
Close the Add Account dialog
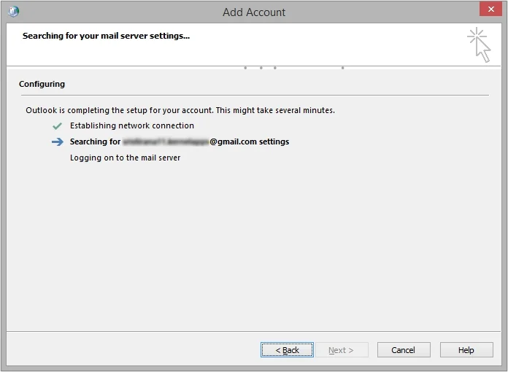(490, 10)
